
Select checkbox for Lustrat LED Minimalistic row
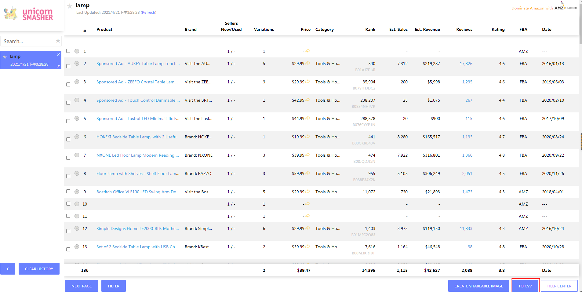point(68,121)
